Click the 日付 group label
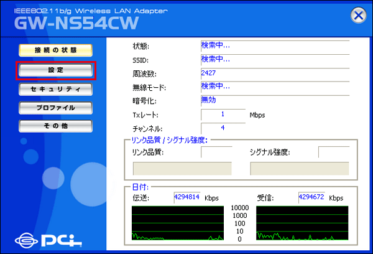The width and height of the screenshot is (373, 254). tap(140, 187)
